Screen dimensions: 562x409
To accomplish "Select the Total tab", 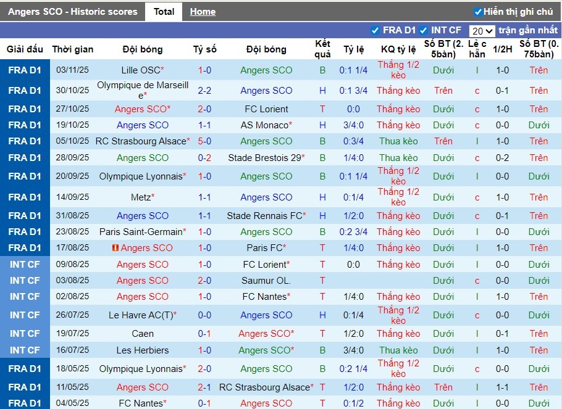I will click(164, 12).
